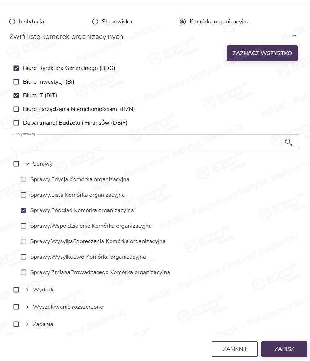Screen dimensions: 310x361
Task: Uncheck the Biuro IT (BiT) checkbox
Action: click(16, 95)
